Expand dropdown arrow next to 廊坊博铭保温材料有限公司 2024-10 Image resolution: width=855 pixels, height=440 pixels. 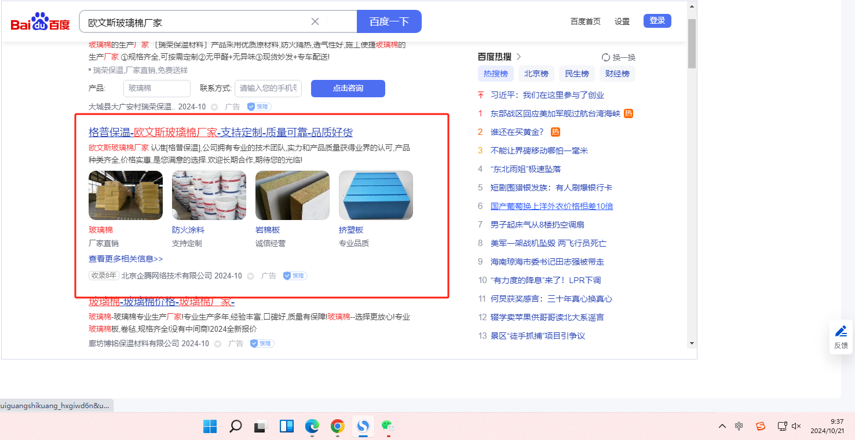tap(218, 344)
